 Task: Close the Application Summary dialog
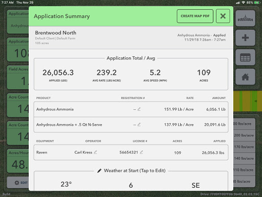(223, 16)
